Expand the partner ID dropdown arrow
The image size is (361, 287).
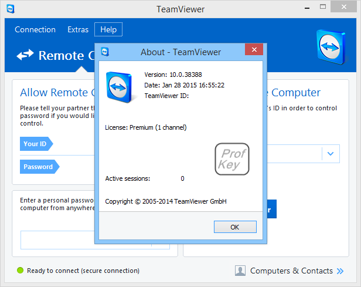pyautogui.click(x=331, y=154)
